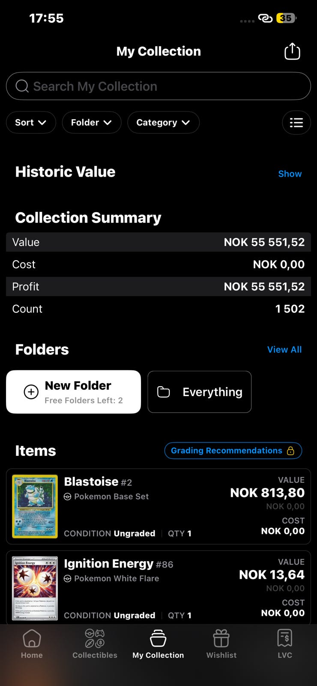Open the Wishlist gift icon
This screenshot has height=686, width=317.
221,638
